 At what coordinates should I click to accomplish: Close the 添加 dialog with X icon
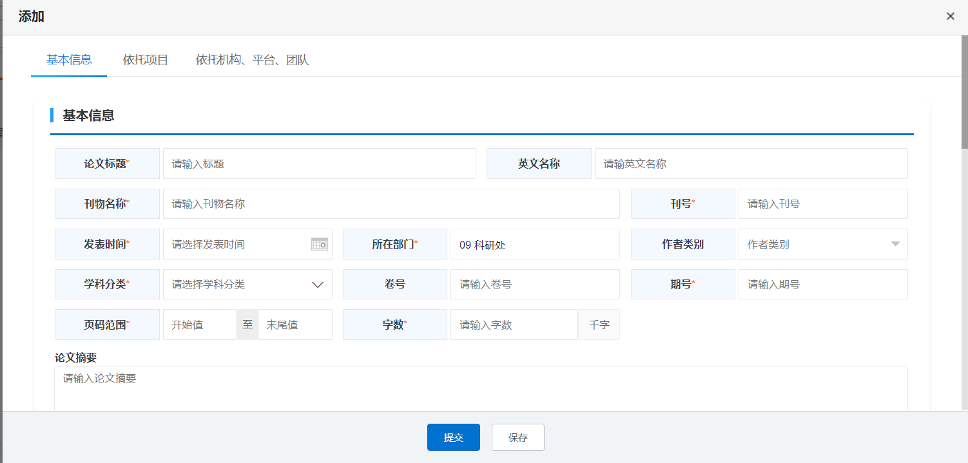click(950, 17)
